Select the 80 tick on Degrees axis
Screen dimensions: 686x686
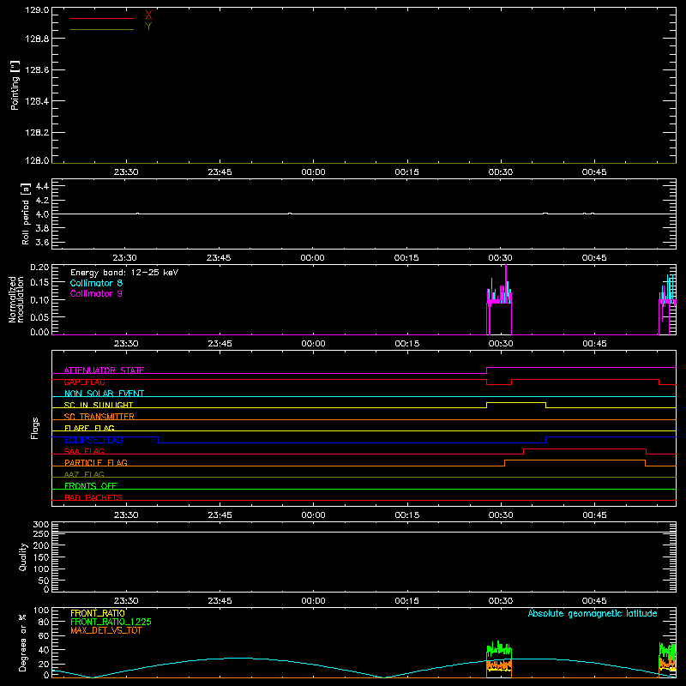click(44, 622)
